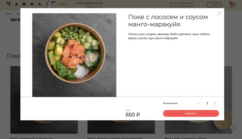
Task: Click the salmon poke bowl photo
Action: click(74, 55)
